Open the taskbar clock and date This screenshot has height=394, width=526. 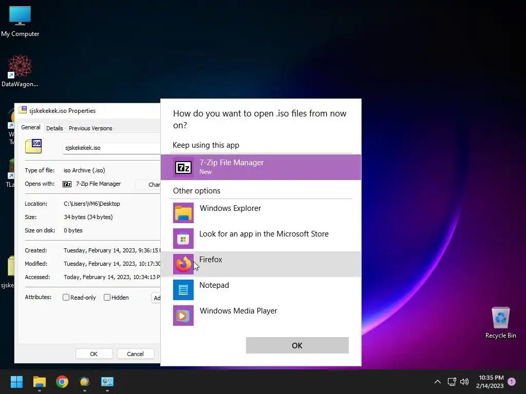[490, 382]
